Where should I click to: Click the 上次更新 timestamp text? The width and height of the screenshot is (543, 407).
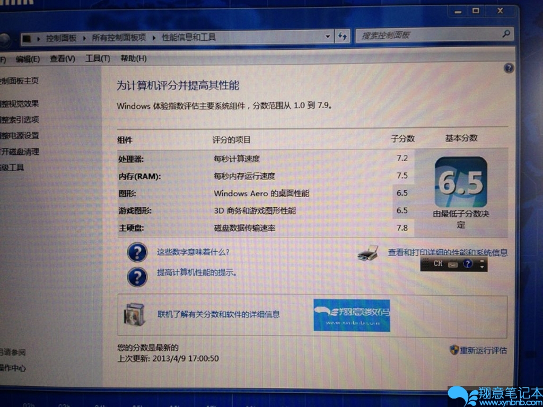168,358
